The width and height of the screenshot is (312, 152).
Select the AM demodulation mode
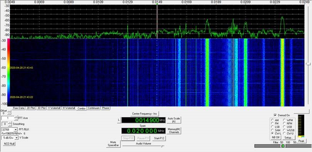point(272,120)
